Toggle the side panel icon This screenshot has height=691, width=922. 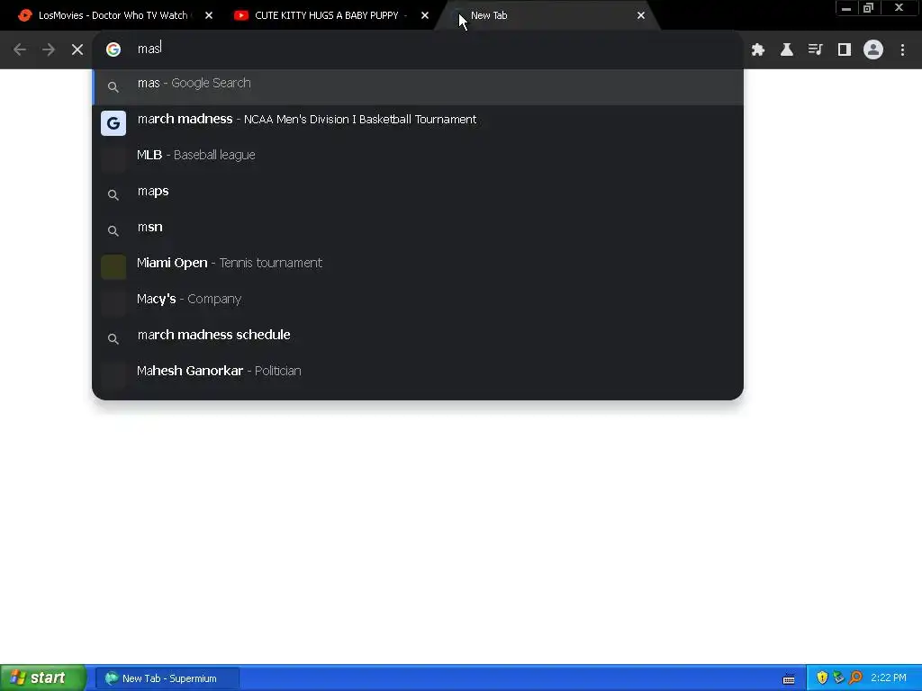pyautogui.click(x=845, y=50)
